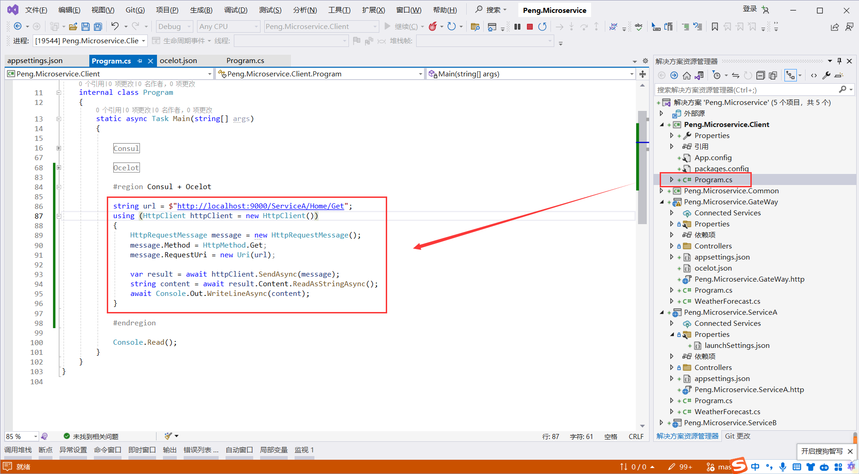The width and height of the screenshot is (859, 474).
Task: Click the Live Share icon
Action: tap(835, 27)
